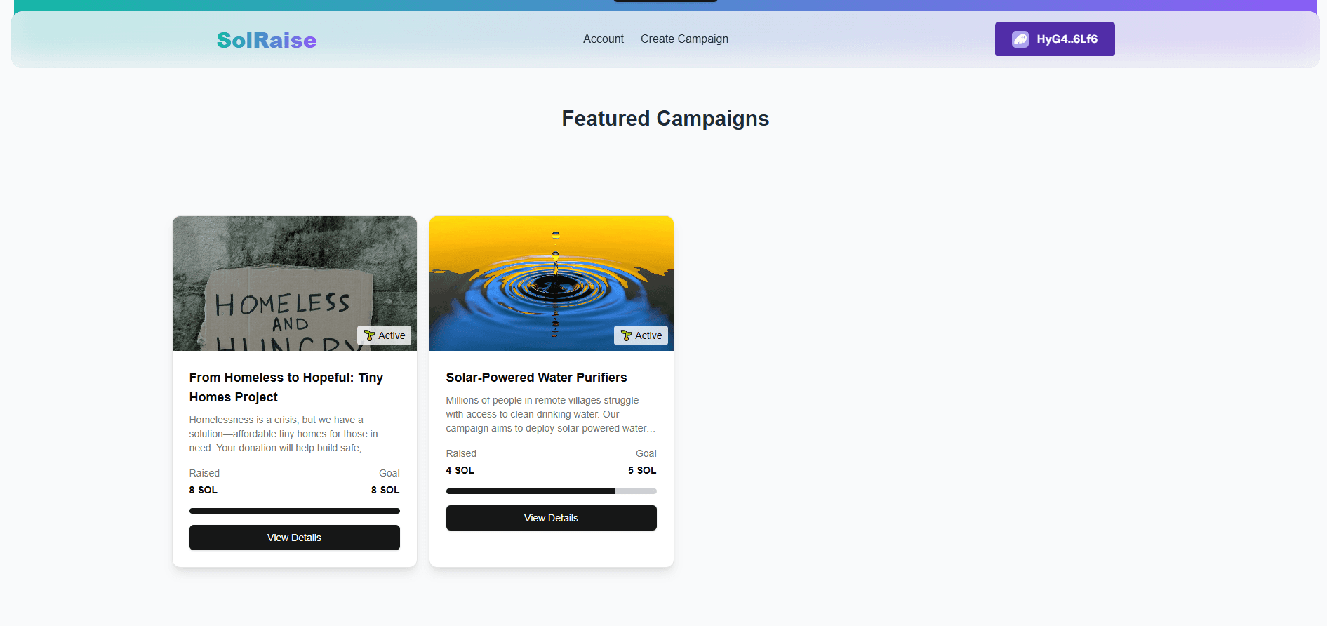Image resolution: width=1327 pixels, height=626 pixels.
Task: Click the Featured Campaigns heading
Action: click(665, 119)
